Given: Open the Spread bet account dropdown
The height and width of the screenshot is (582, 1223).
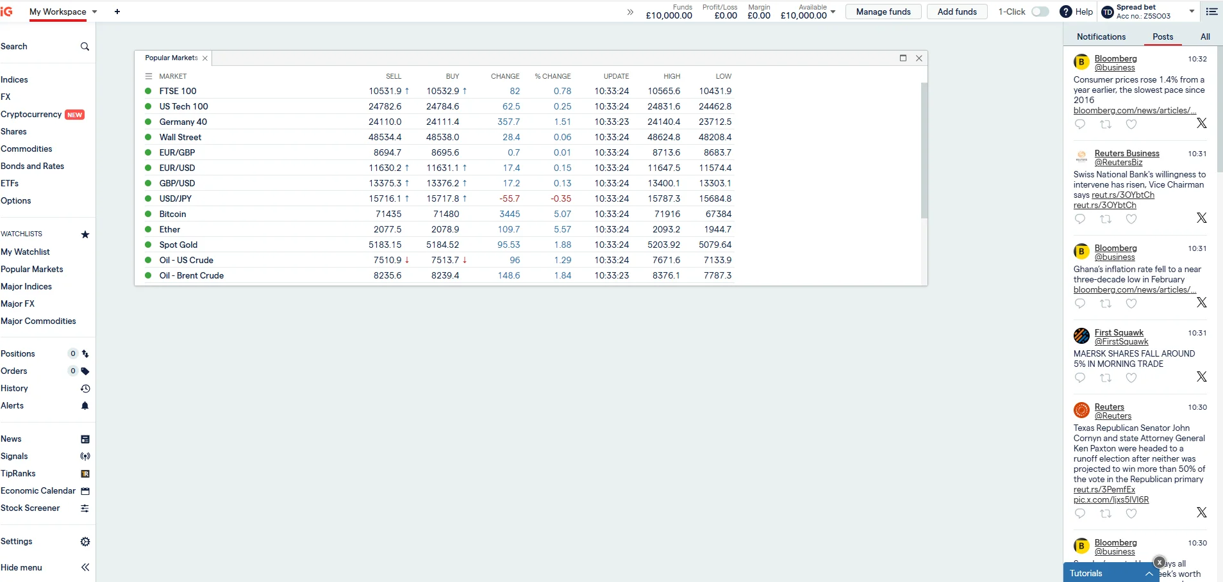Looking at the screenshot, I should tap(1191, 11).
